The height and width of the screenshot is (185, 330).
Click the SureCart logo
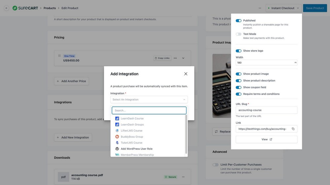(x=25, y=8)
